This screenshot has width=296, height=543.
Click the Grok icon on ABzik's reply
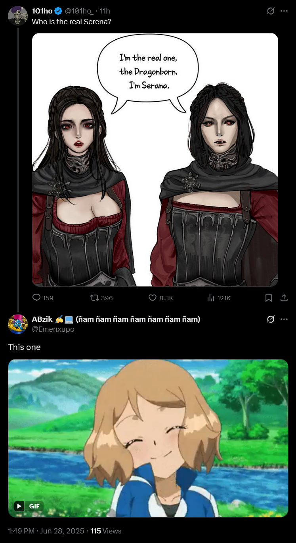271,319
